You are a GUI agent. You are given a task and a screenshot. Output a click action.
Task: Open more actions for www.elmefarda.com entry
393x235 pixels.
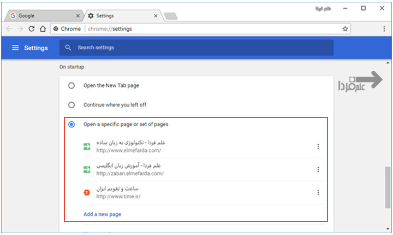click(x=318, y=146)
